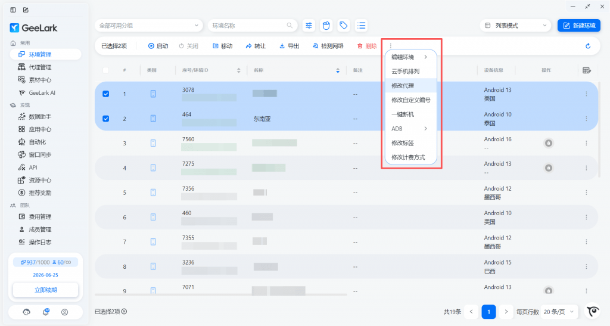Click the eye icon at bottom right
The width and height of the screenshot is (610, 326).
tap(593, 312)
